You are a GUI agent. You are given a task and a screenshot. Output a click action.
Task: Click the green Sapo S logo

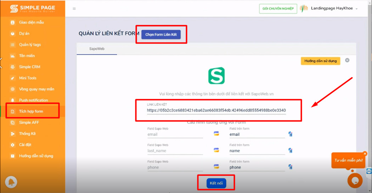tap(216, 76)
